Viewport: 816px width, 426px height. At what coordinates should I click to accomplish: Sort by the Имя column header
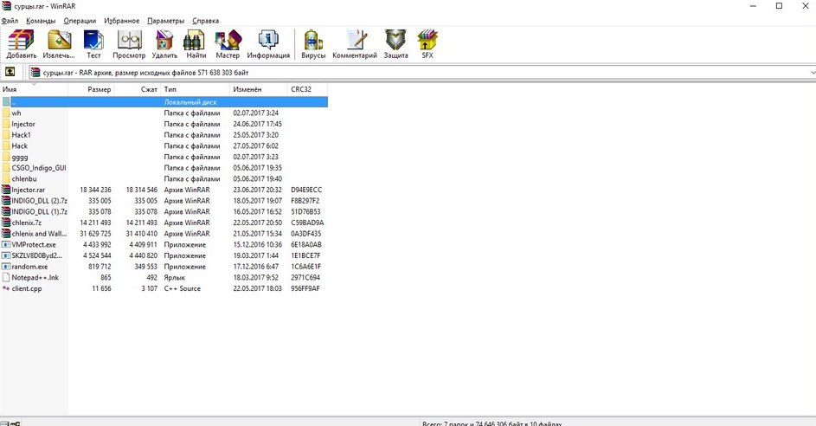pos(35,89)
